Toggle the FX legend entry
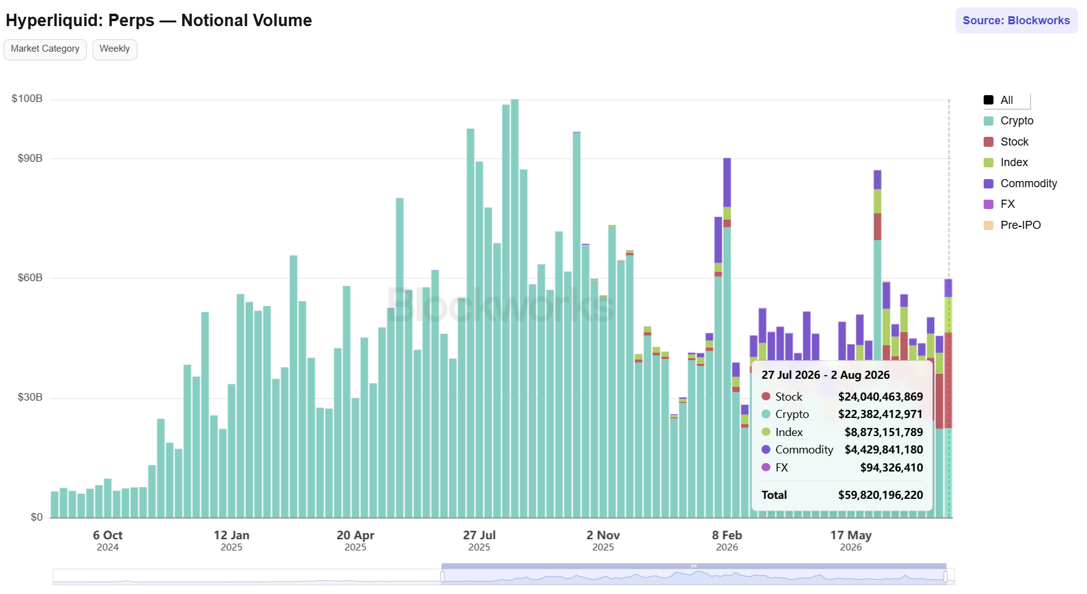The height and width of the screenshot is (594, 1087). click(999, 204)
